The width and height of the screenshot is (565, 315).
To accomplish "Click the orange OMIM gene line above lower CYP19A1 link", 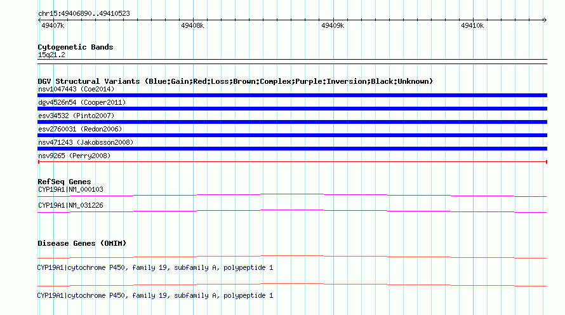I will pyautogui.click(x=292, y=285).
